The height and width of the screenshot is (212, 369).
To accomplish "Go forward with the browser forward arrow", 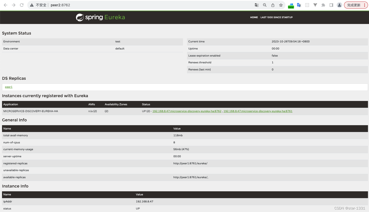I will tap(14, 5).
